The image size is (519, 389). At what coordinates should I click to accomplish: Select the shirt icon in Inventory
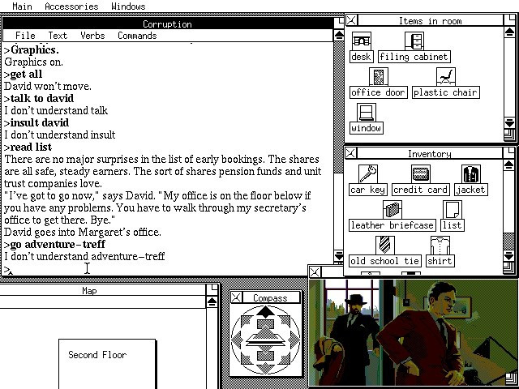440,246
